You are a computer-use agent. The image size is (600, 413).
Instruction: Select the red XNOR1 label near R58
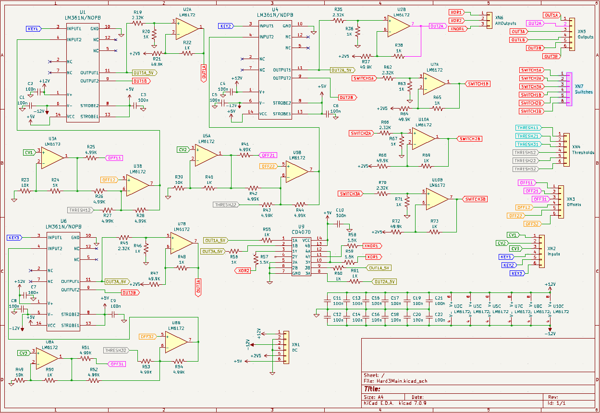point(372,246)
